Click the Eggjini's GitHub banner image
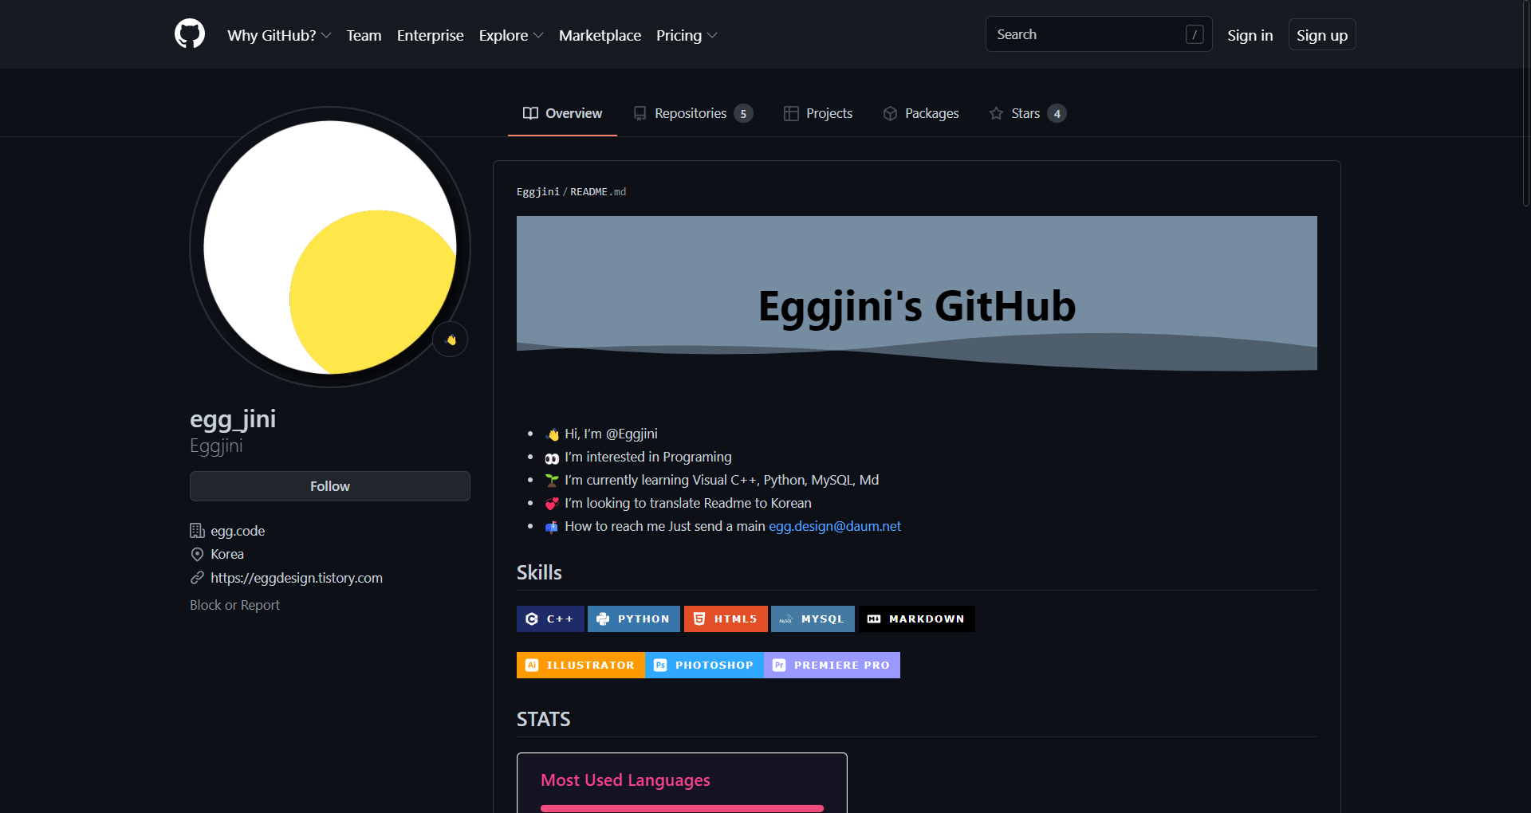The image size is (1531, 813). coord(917,293)
